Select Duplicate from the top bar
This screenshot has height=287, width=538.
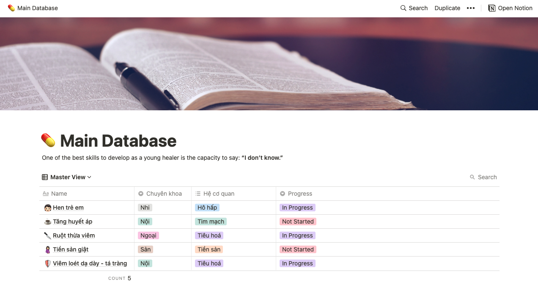tap(447, 8)
